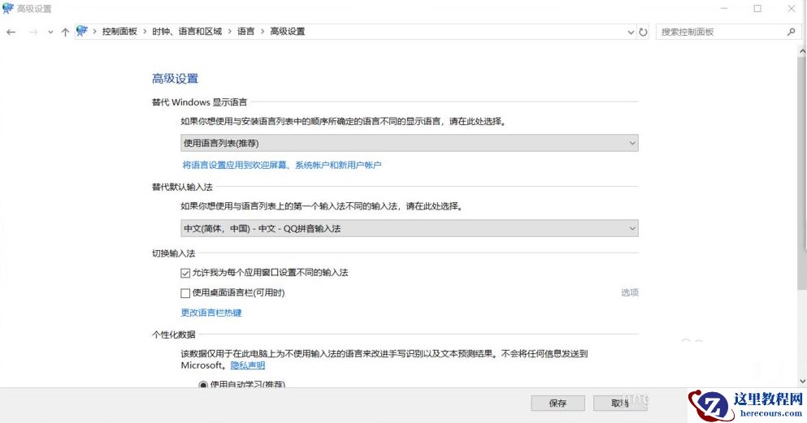Navigate to 时钟、语言和区域 breadcrumb
The width and height of the screenshot is (807, 423).
tap(187, 32)
